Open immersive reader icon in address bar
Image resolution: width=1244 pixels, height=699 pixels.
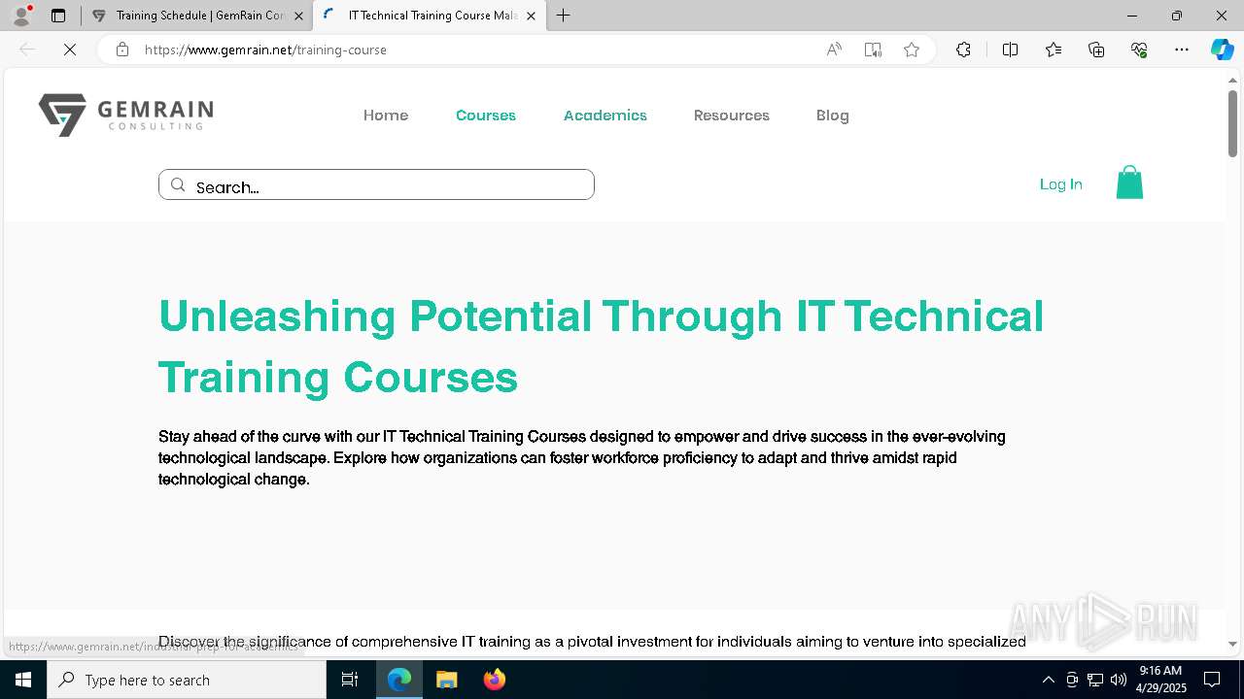click(x=873, y=50)
